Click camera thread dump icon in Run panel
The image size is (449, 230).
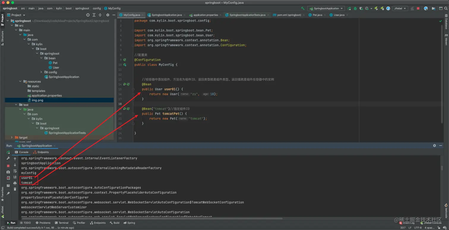[x=8, y=172]
